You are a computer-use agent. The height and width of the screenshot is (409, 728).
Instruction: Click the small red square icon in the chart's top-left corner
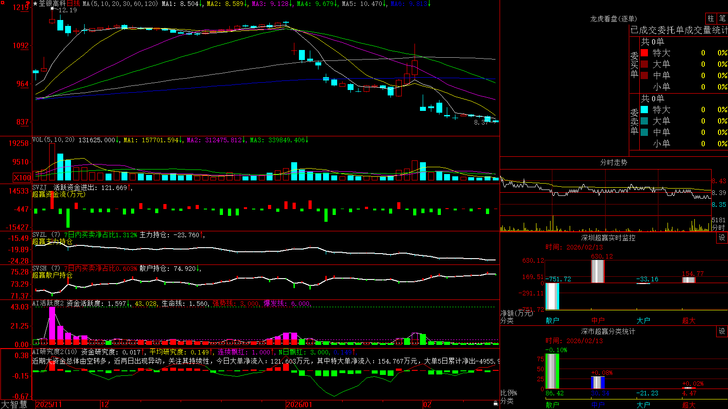[x=2, y=2]
